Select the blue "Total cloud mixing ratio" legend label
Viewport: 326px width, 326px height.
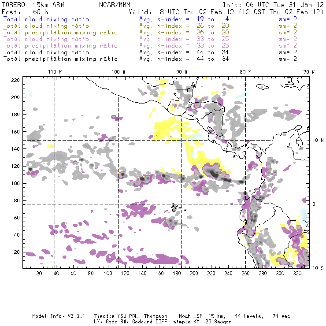[x=46, y=19]
